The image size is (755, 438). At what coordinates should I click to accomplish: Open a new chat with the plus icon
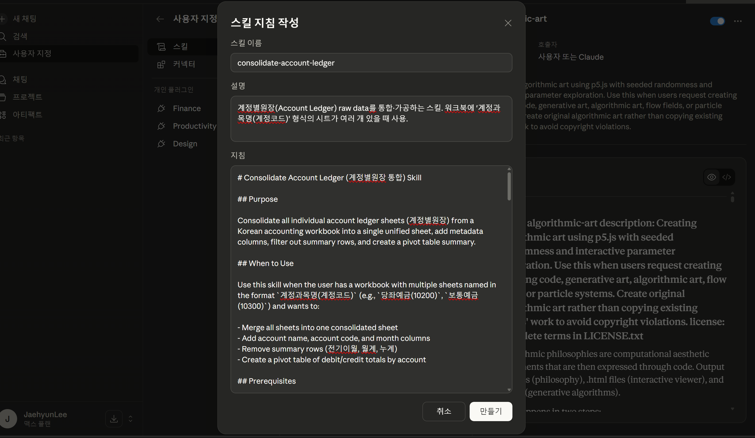pyautogui.click(x=3, y=19)
